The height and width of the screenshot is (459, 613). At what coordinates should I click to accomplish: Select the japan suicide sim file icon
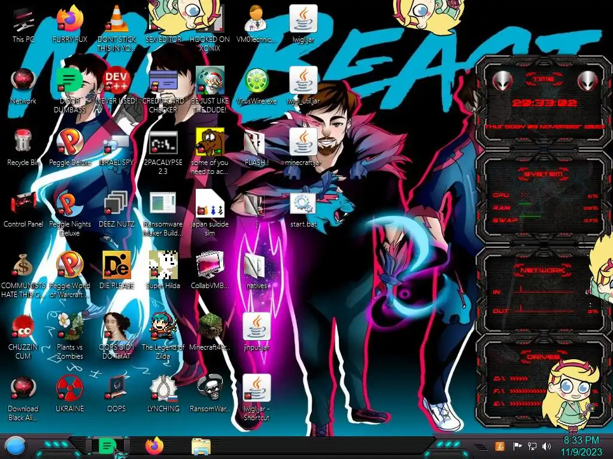click(210, 204)
